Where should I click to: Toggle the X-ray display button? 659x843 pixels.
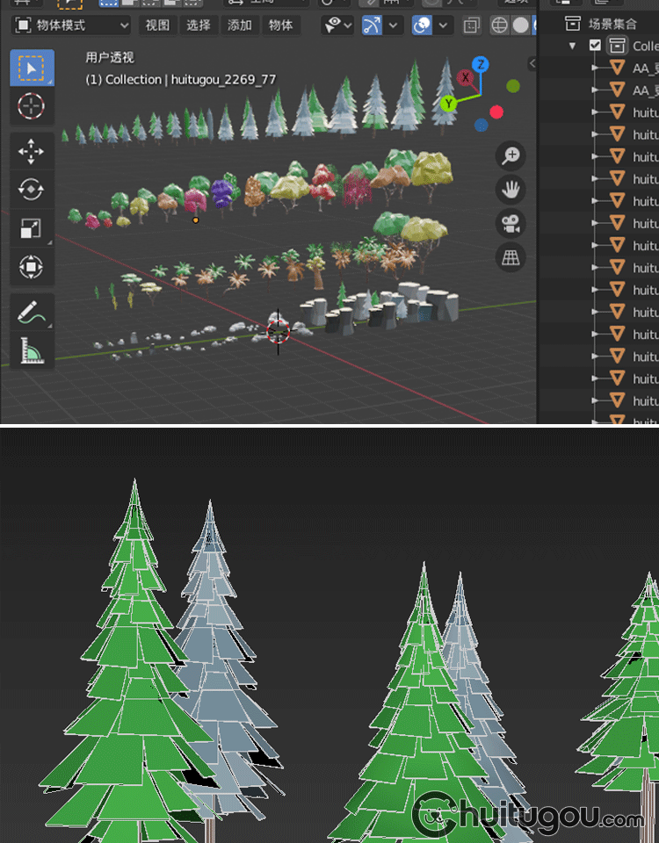472,25
